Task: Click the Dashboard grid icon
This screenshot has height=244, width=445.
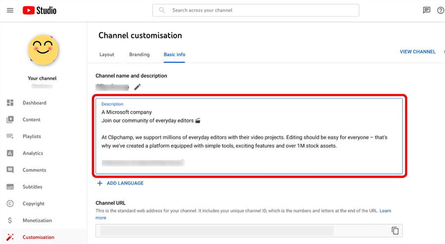Action: 10,103
